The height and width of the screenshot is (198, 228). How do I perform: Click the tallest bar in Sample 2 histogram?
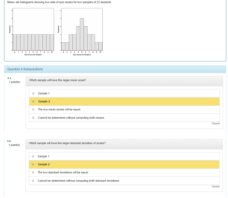point(82,34)
